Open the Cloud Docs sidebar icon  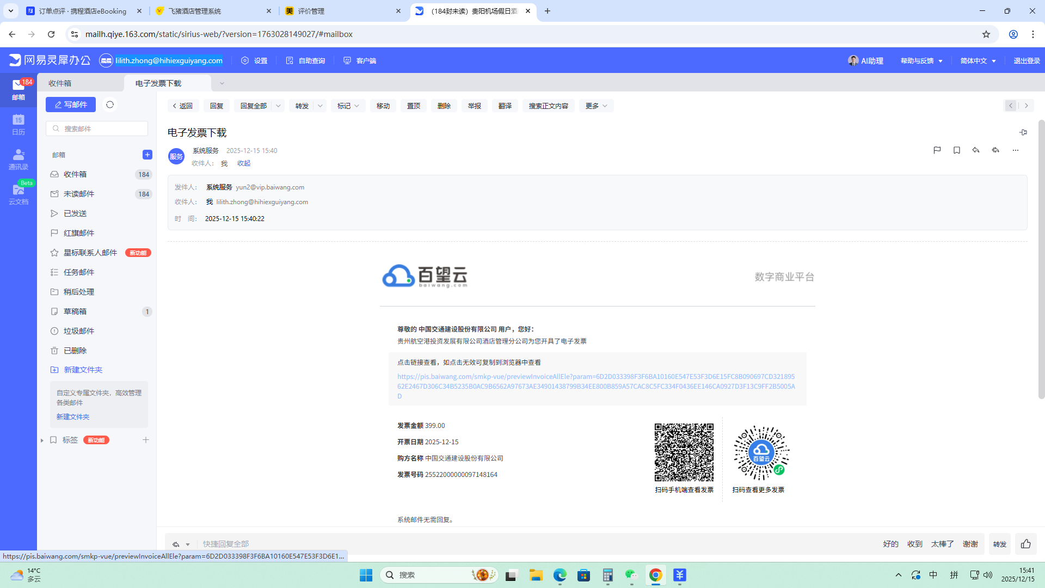tap(19, 194)
